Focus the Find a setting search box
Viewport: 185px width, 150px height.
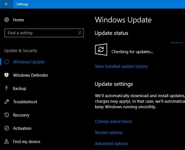point(44,33)
